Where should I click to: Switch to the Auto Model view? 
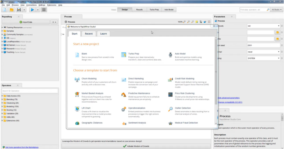[169, 10]
